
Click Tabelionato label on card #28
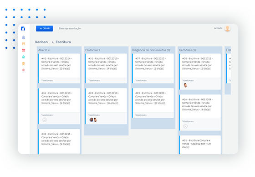94,115
